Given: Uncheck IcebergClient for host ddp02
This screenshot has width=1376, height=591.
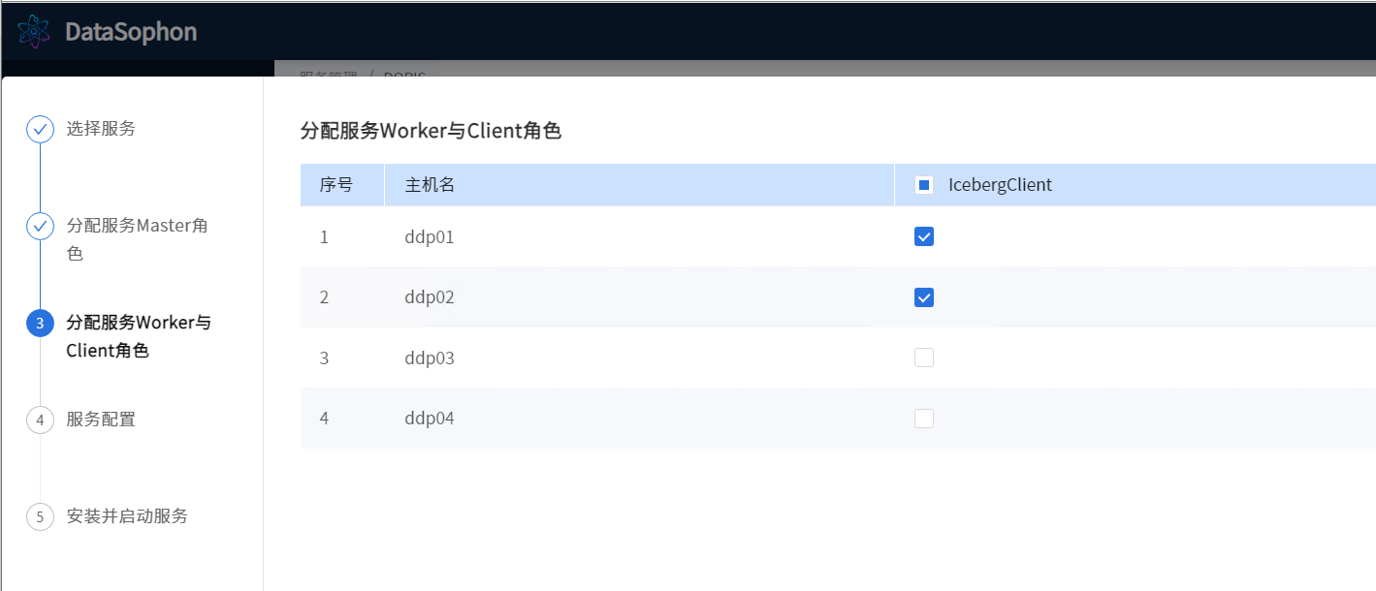Looking at the screenshot, I should click(x=924, y=297).
